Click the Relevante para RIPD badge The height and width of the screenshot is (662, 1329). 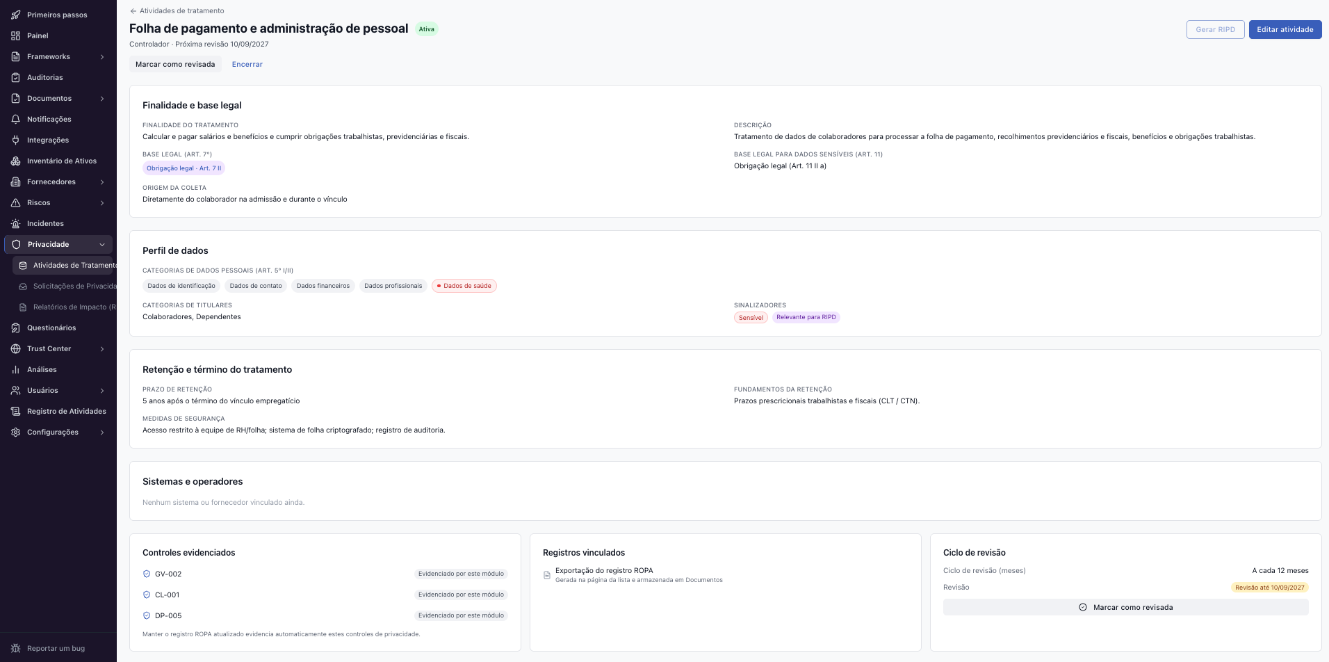(x=806, y=317)
